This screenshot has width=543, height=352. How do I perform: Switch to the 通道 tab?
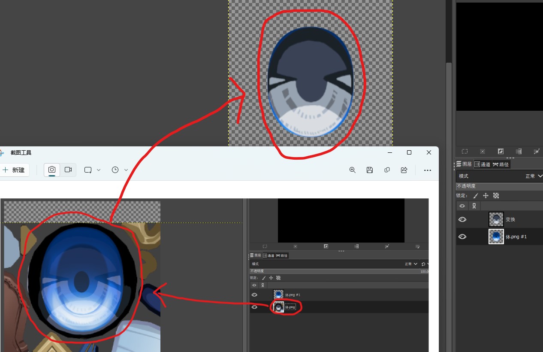(x=482, y=164)
